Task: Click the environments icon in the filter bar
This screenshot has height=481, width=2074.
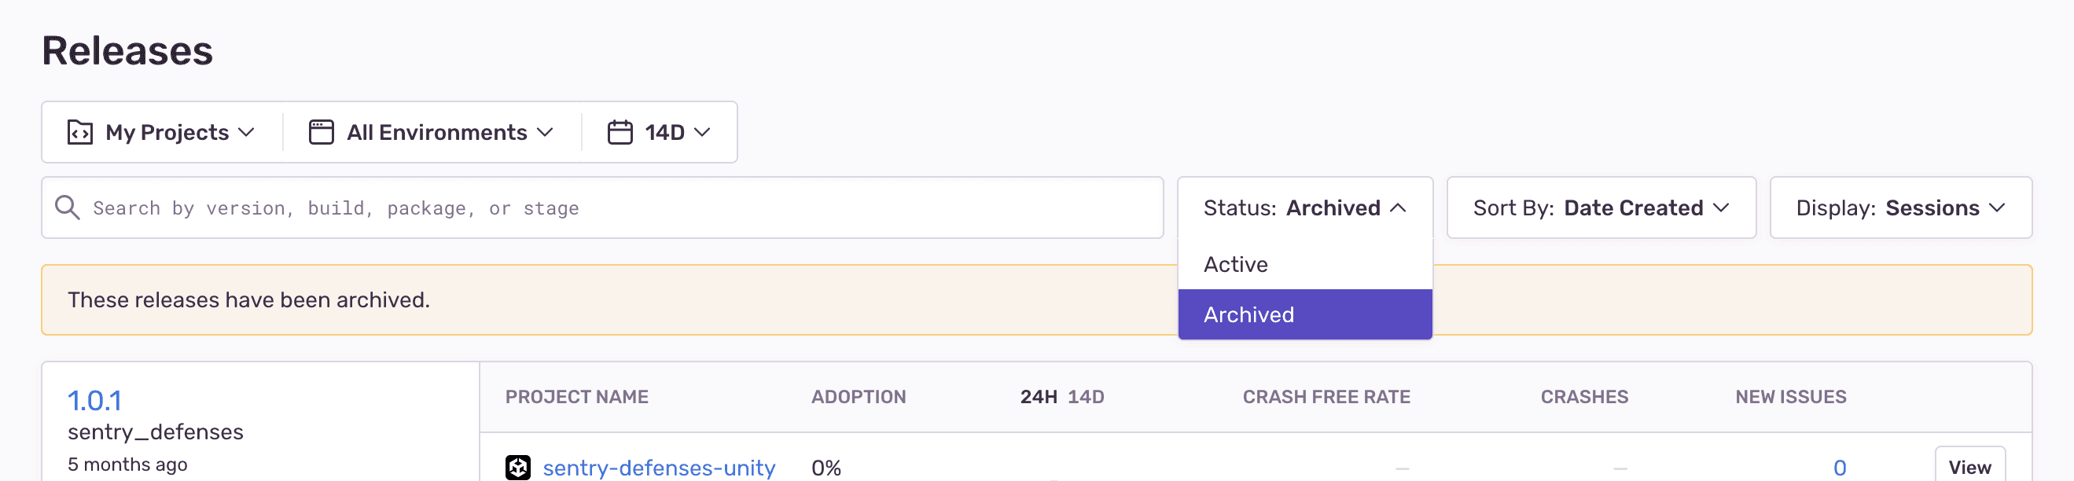Action: (x=322, y=131)
